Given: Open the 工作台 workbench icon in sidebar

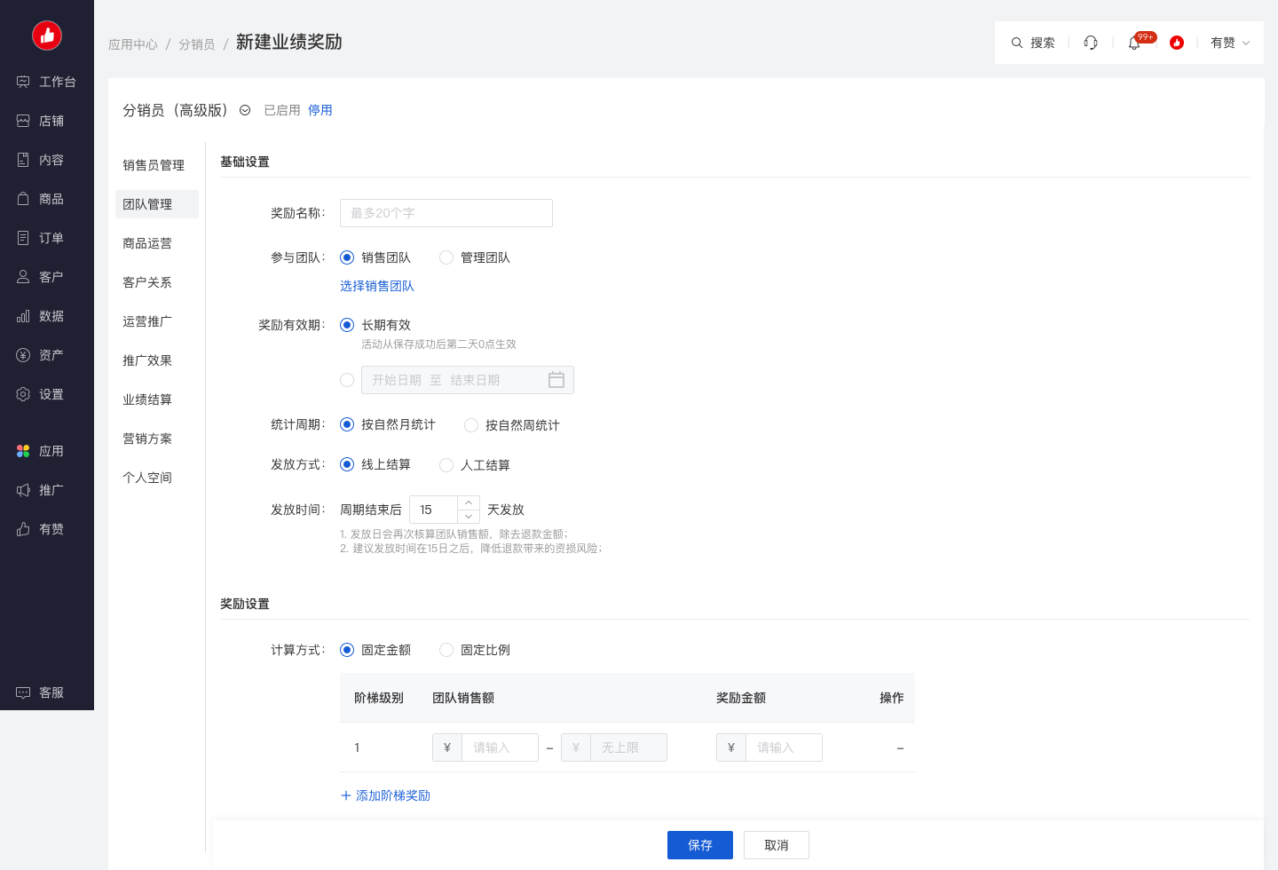Looking at the screenshot, I should (23, 82).
